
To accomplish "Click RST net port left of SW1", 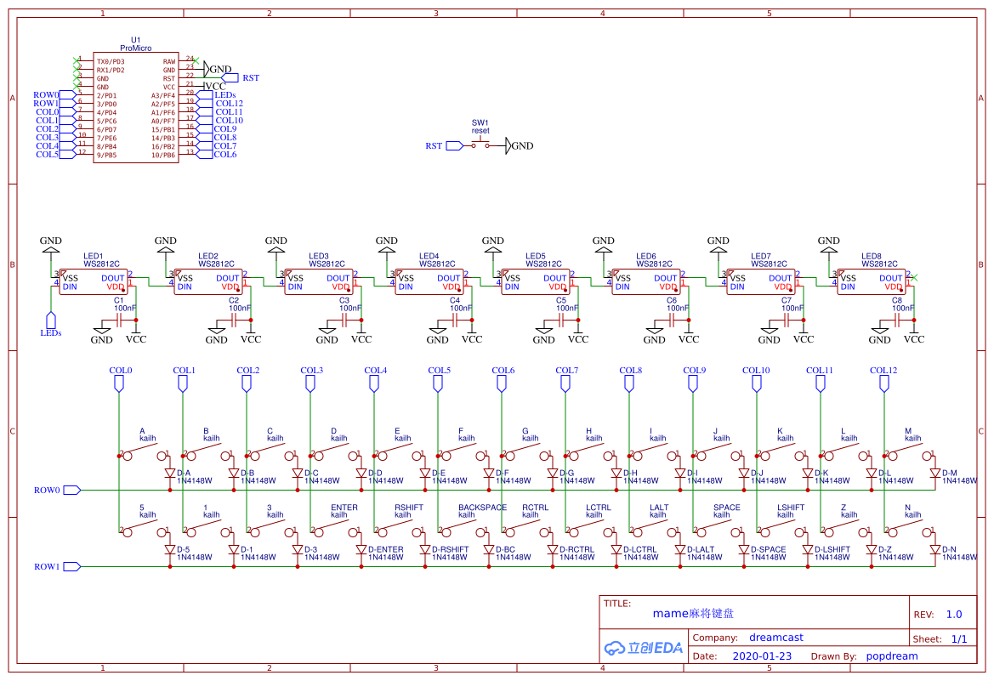I will pyautogui.click(x=454, y=145).
